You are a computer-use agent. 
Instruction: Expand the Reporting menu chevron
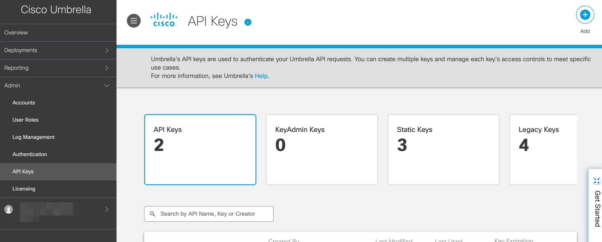107,68
